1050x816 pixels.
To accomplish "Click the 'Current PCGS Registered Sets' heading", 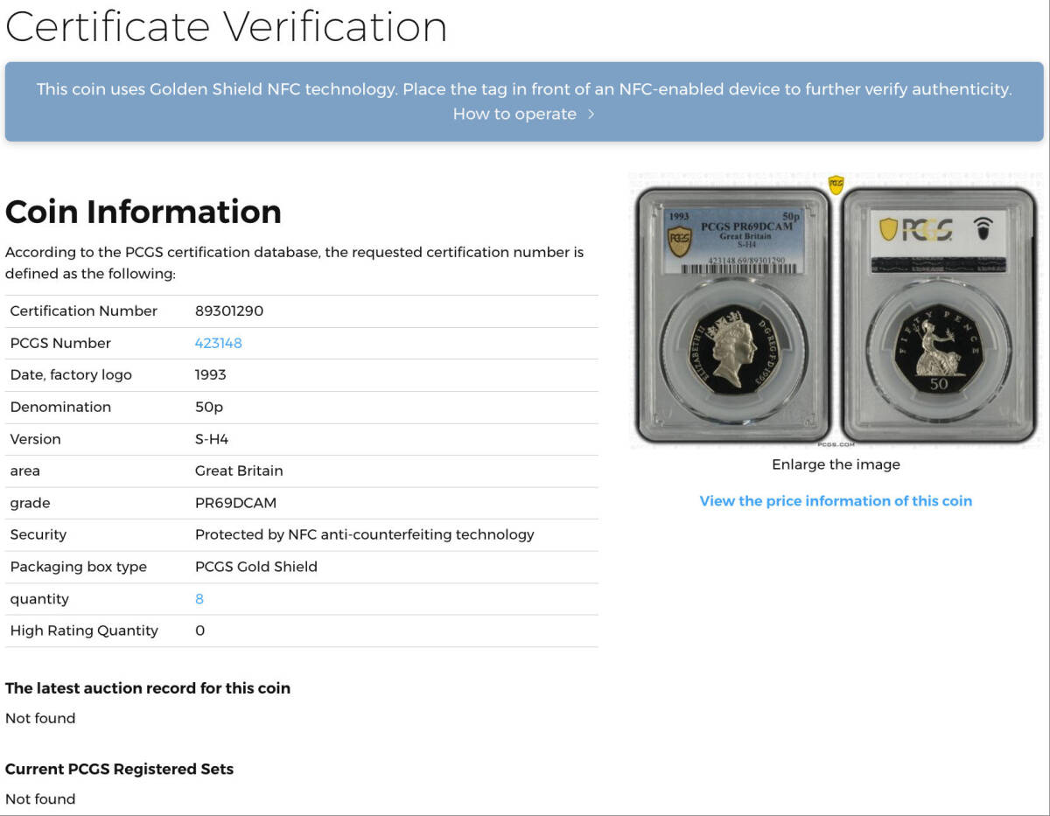I will pos(120,770).
